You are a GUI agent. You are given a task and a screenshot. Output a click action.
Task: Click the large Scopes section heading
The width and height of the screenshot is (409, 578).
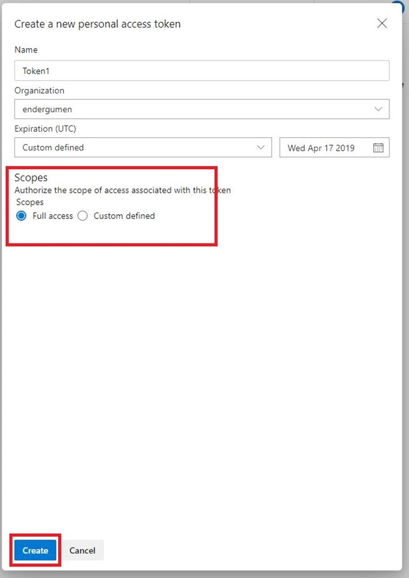[x=31, y=178]
